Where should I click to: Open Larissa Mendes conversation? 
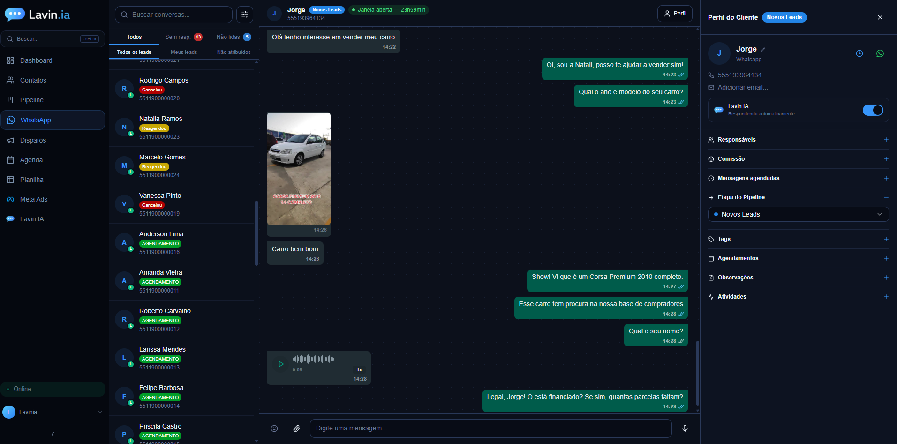[182, 358]
